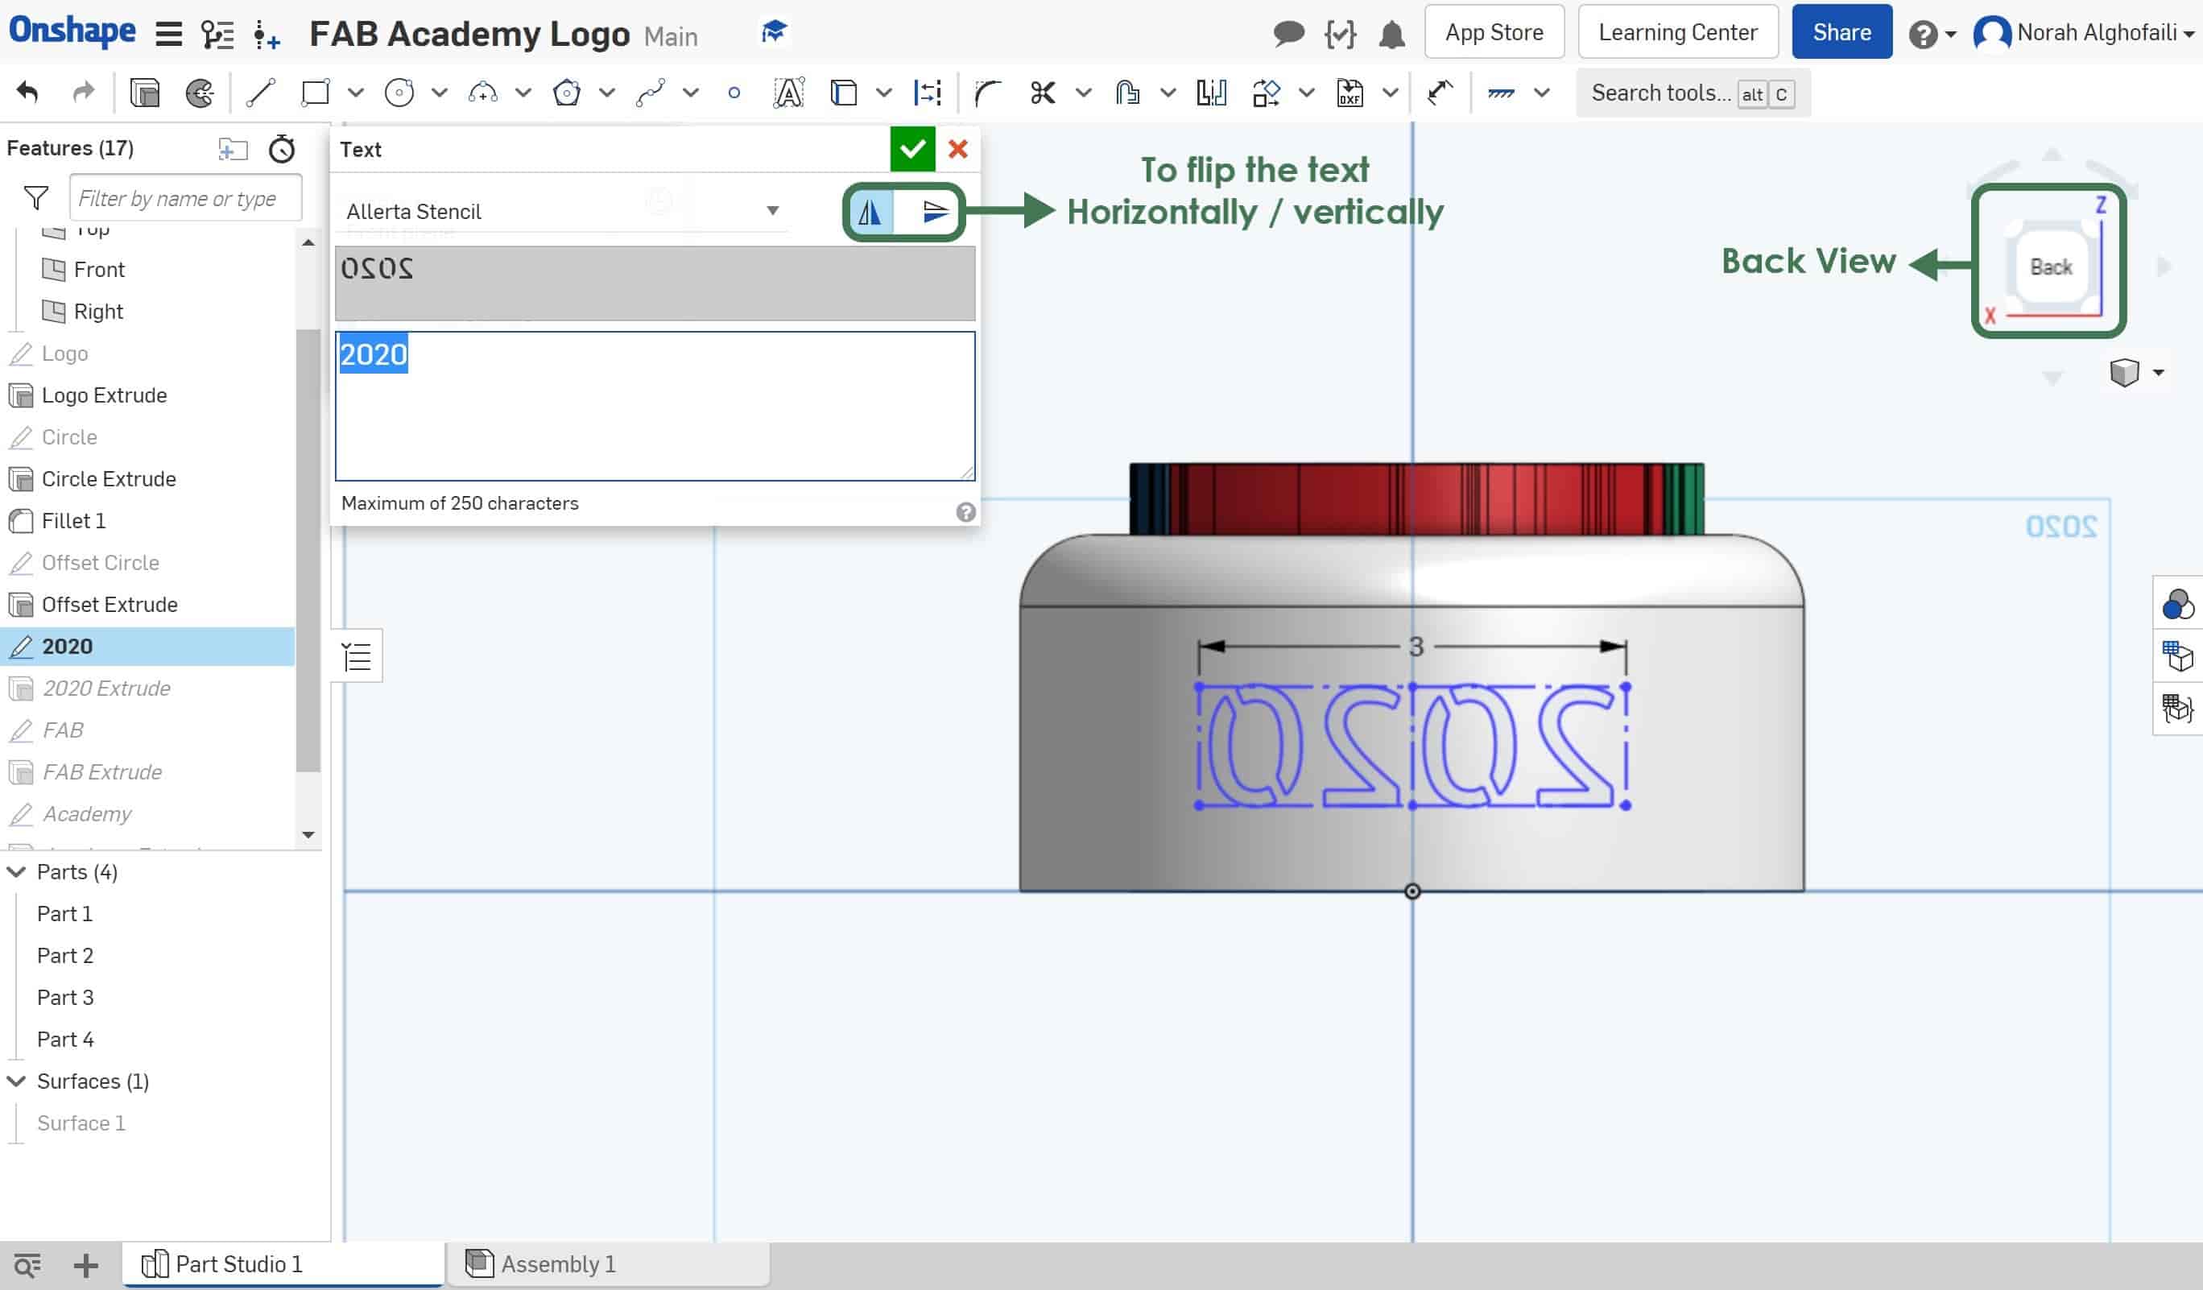The image size is (2203, 1290).
Task: Switch to Assembly 1 tab
Action: [610, 1263]
